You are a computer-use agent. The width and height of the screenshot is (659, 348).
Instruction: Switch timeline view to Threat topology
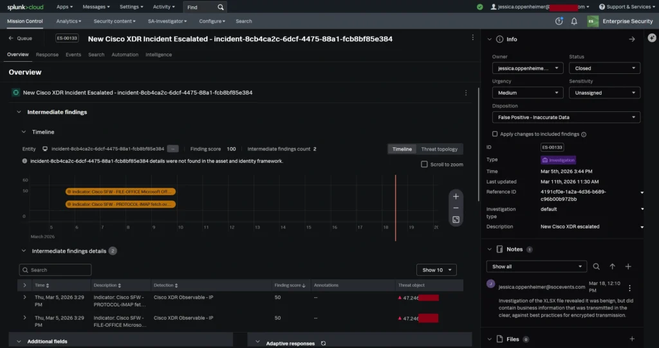click(x=439, y=149)
